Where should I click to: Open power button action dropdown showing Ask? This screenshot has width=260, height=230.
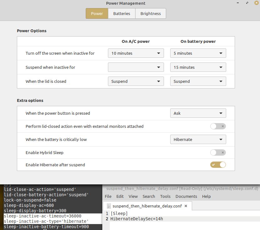coord(198,113)
